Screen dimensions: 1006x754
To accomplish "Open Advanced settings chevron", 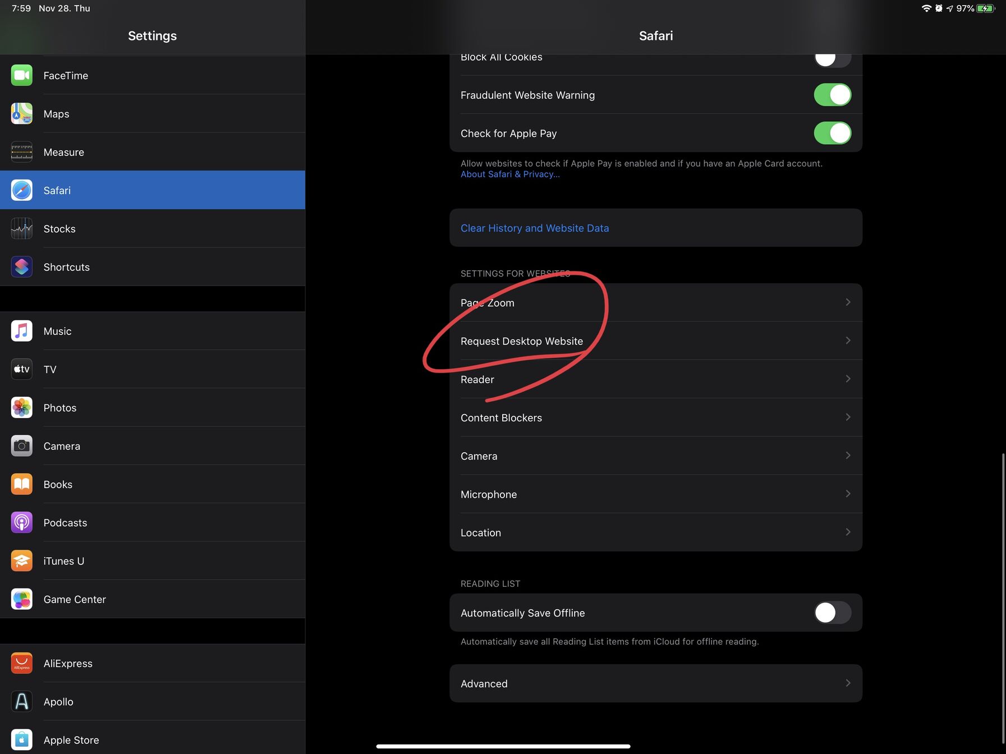I will [x=848, y=683].
